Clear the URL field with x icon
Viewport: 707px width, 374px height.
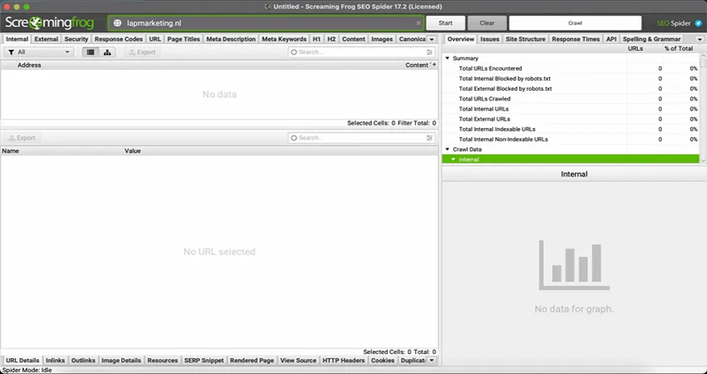point(418,23)
